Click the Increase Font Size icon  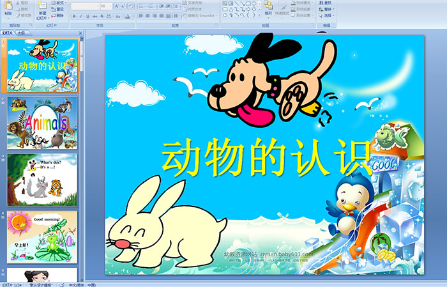click(117, 6)
